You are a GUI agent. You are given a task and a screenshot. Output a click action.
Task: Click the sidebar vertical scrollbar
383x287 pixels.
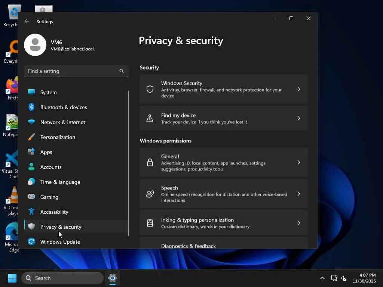point(128,163)
